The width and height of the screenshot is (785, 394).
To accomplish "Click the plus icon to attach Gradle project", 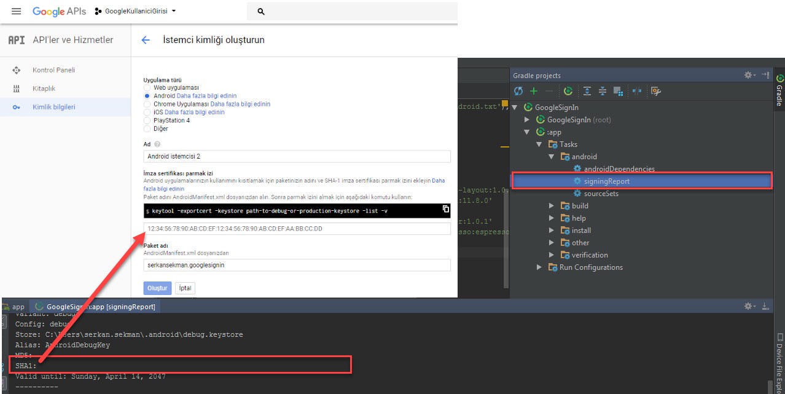I will (534, 91).
